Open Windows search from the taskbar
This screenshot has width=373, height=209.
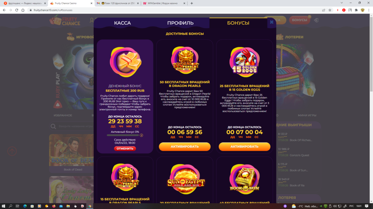pos(10,206)
